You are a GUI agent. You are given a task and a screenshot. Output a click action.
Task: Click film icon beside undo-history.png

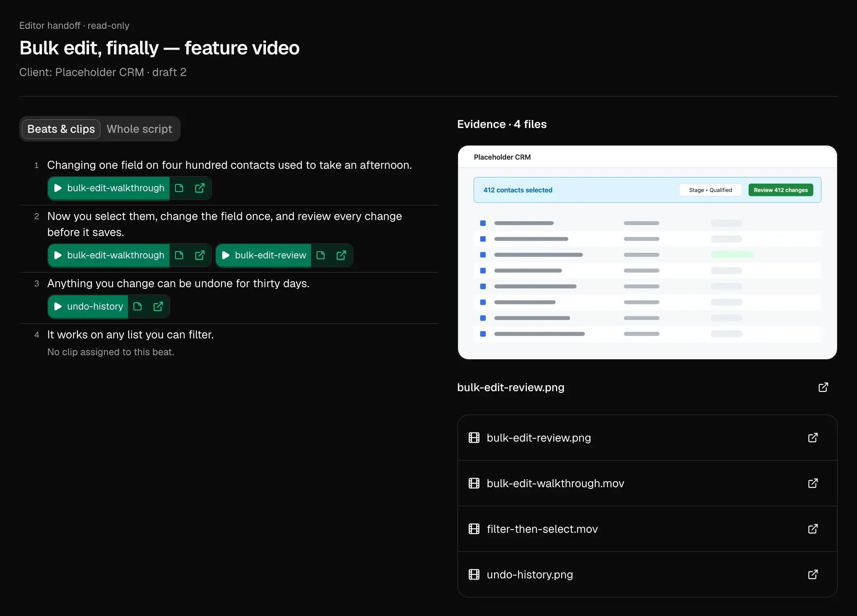[x=474, y=574]
